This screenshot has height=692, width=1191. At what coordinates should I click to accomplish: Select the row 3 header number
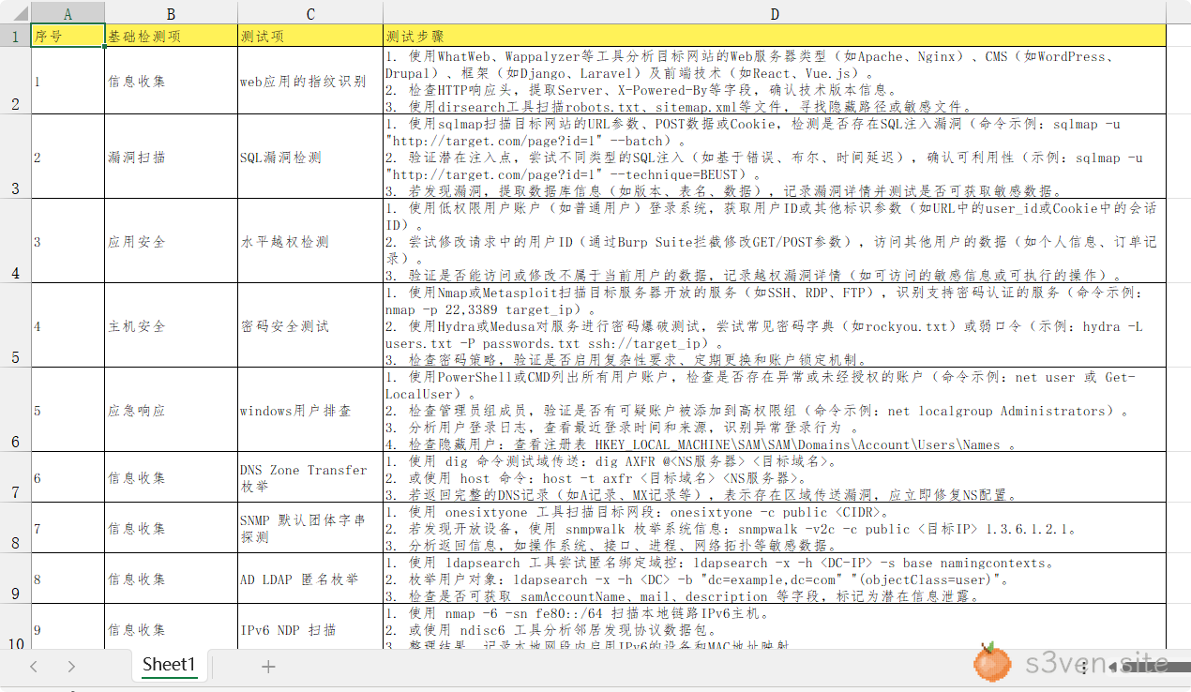[15, 157]
